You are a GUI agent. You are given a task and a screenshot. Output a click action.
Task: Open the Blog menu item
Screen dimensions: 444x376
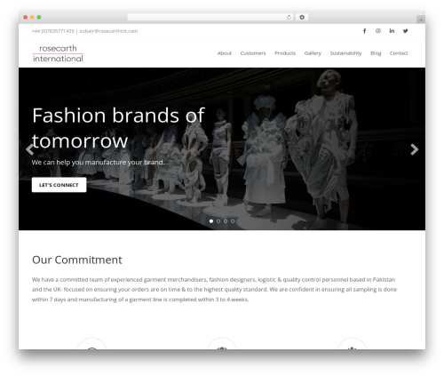(x=376, y=53)
